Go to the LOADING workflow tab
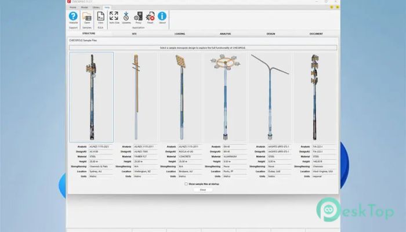406x232 pixels. point(180,34)
